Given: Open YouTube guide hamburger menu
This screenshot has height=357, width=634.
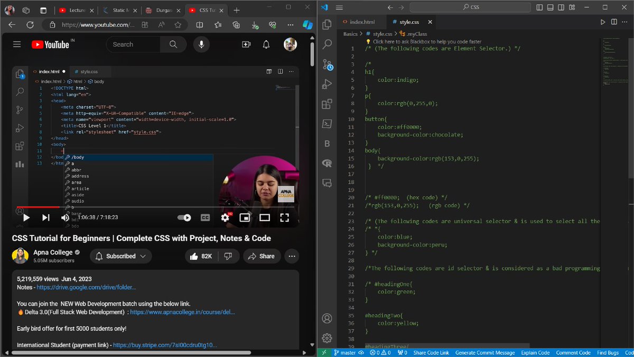Looking at the screenshot, I should 17,44.
